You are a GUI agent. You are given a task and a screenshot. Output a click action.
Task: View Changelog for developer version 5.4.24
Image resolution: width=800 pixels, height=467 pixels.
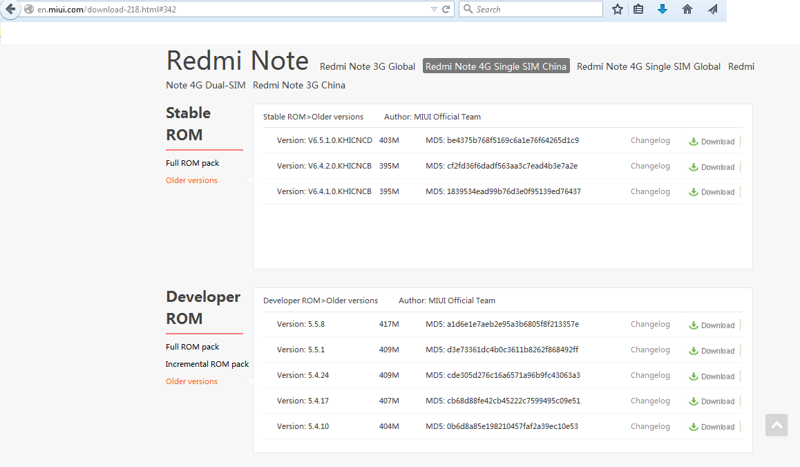pyautogui.click(x=650, y=375)
